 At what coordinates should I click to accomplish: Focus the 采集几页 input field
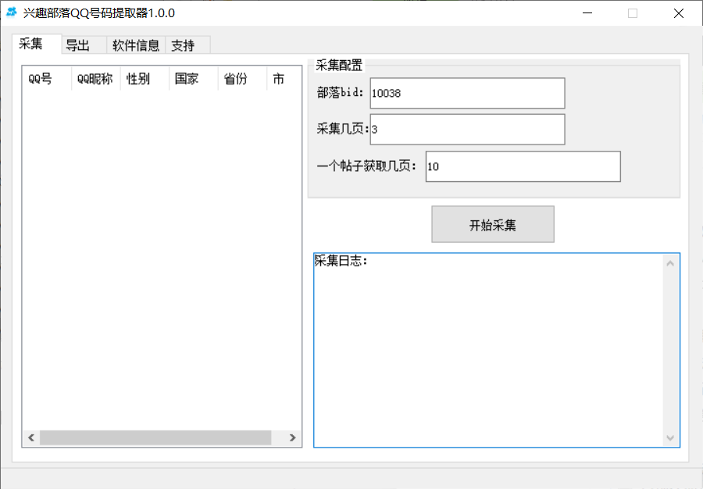(467, 130)
